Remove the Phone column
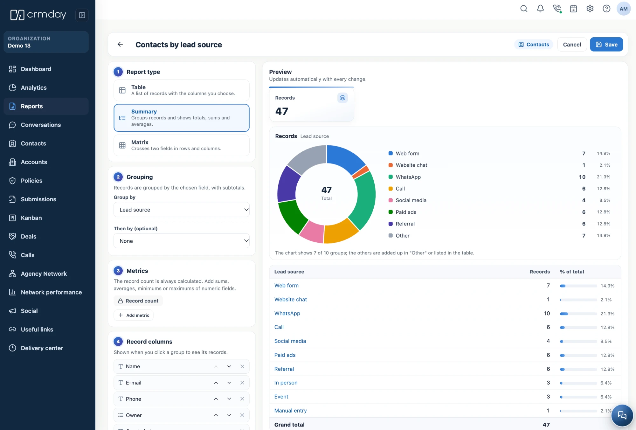Image resolution: width=636 pixels, height=430 pixels. tap(242, 399)
